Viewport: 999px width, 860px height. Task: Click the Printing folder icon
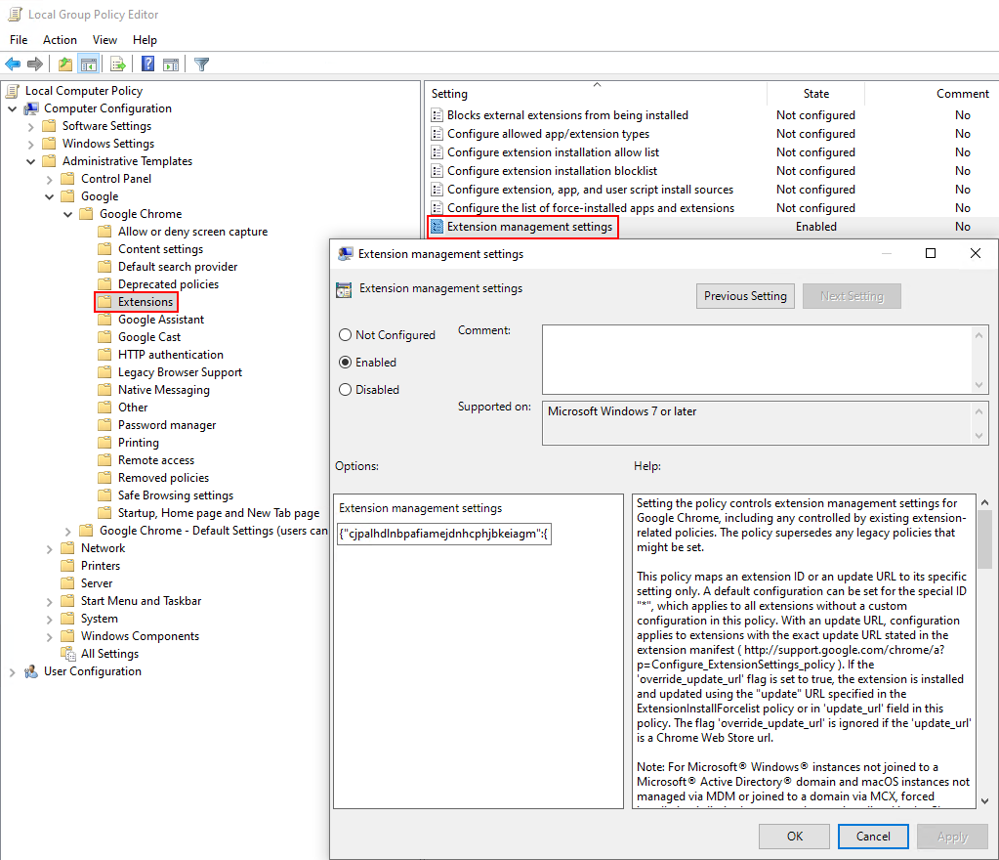click(104, 443)
